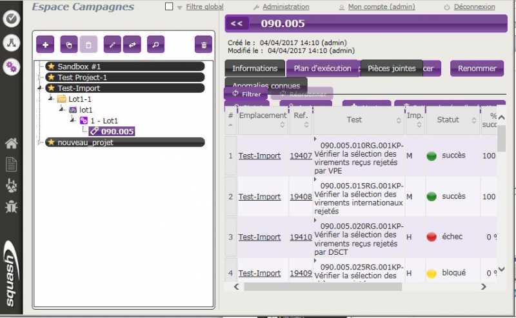The image size is (516, 318).
Task: Open the home workspace from sidebar
Action: pos(11,143)
